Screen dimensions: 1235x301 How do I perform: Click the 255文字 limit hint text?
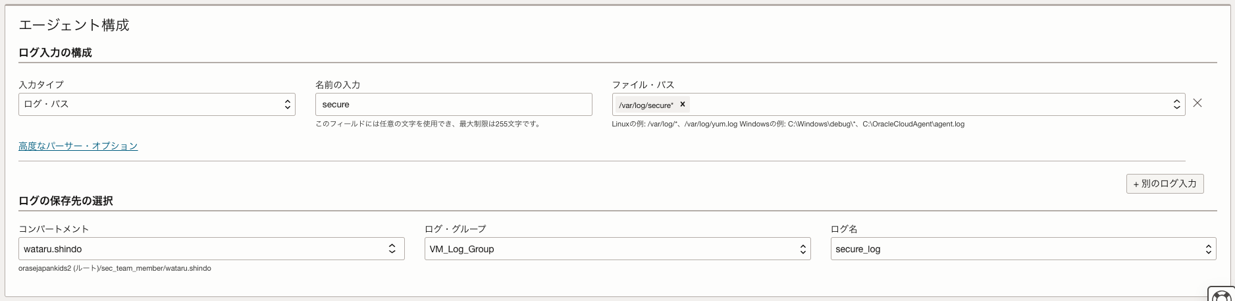click(x=428, y=124)
